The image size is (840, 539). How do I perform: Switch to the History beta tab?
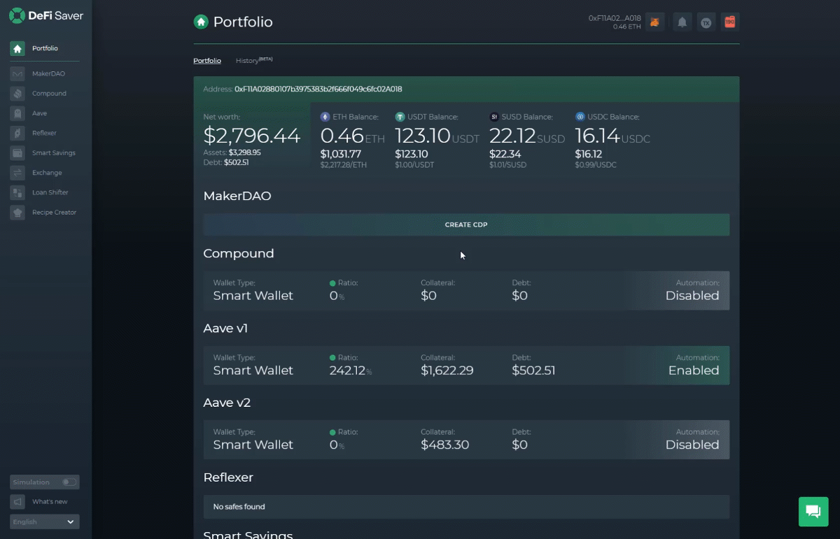pyautogui.click(x=253, y=61)
